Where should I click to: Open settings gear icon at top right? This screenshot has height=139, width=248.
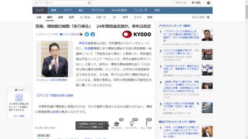click(x=208, y=3)
